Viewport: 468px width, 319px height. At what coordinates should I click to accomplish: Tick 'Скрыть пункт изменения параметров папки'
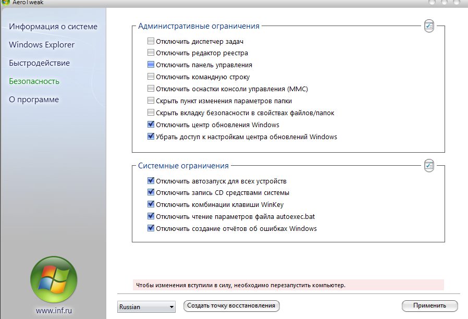click(x=151, y=101)
